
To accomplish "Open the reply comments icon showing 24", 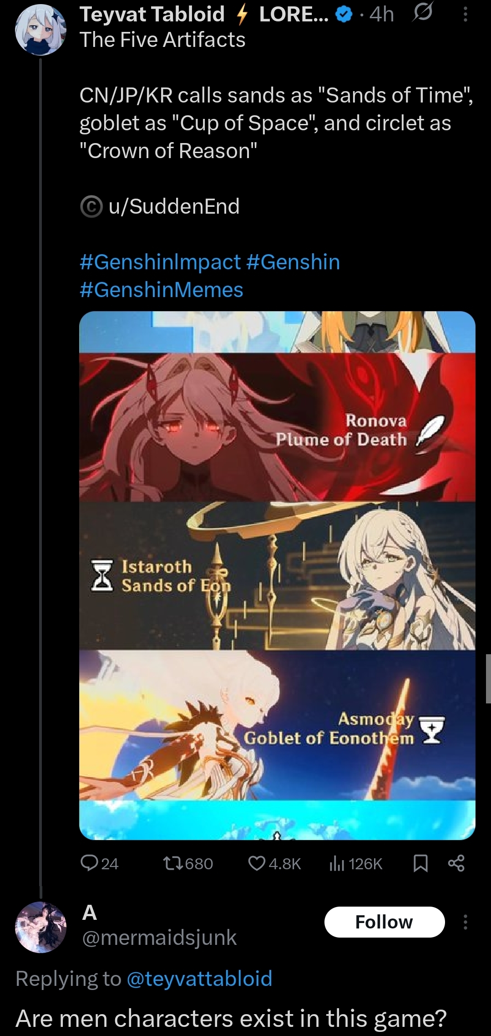I will click(x=99, y=863).
